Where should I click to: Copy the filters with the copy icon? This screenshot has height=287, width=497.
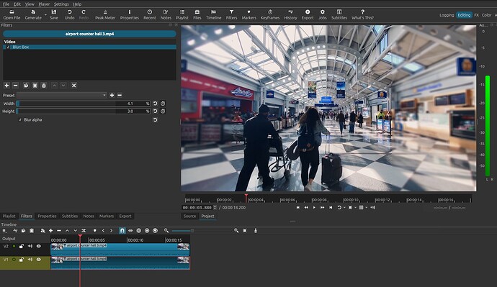coord(26,86)
